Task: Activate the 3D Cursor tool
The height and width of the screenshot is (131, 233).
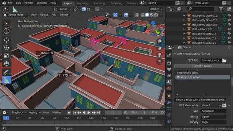Action: (7, 31)
